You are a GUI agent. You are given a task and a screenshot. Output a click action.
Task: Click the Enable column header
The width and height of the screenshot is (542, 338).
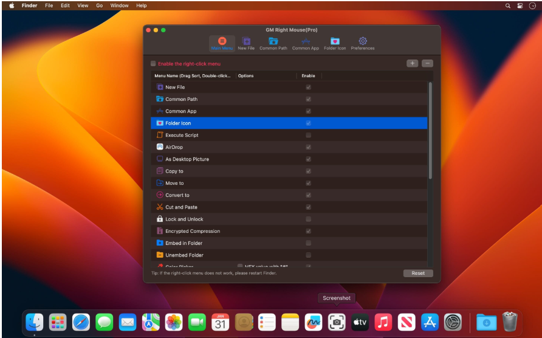[308, 76]
